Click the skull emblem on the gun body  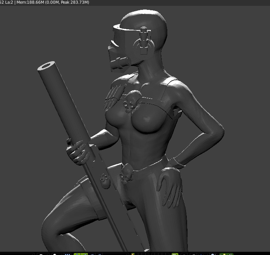tap(105, 181)
